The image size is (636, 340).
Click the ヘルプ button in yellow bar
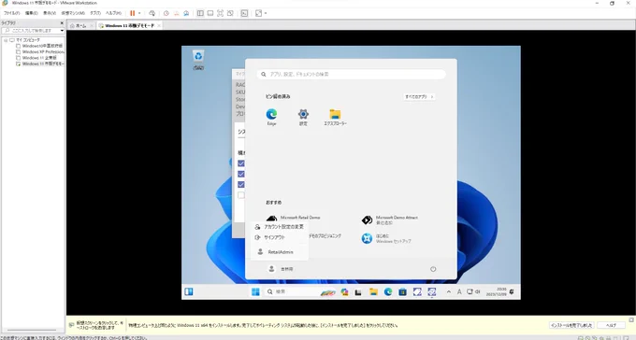[x=611, y=325]
